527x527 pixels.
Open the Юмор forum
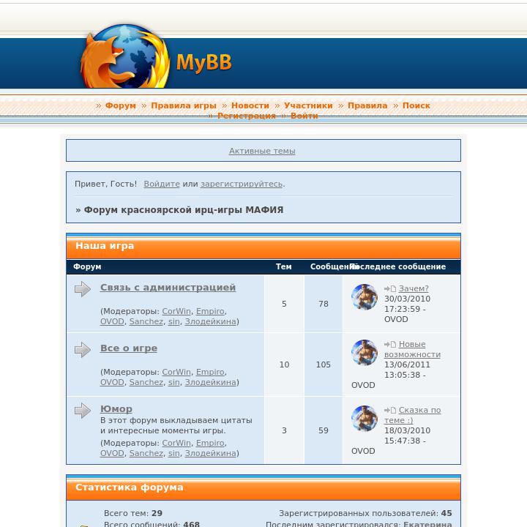coord(116,408)
